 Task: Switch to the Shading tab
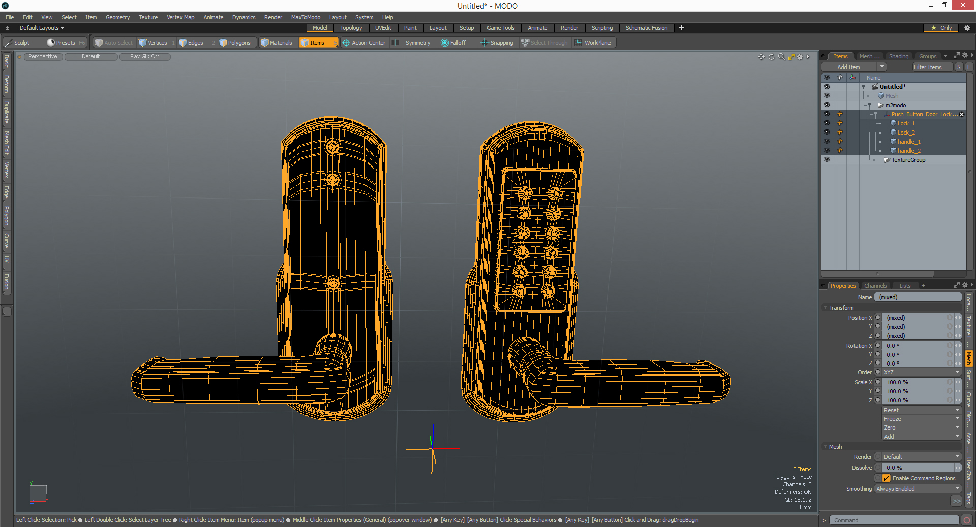click(898, 56)
